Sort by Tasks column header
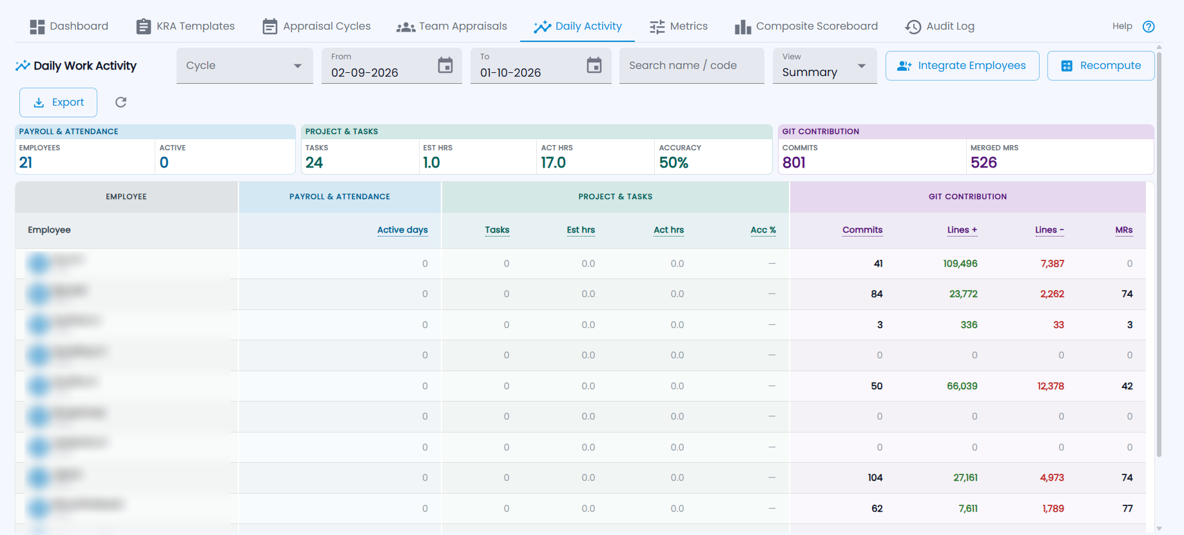Screen dimensions: 1184x535 497,230
